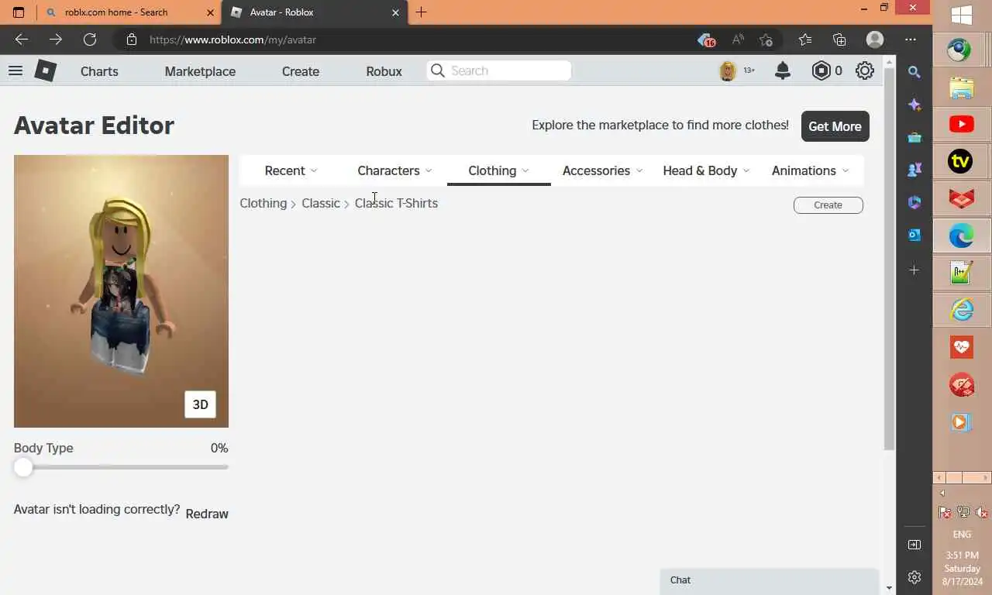The height and width of the screenshot is (595, 992).
Task: Expand the Animations dropdown
Action: [811, 170]
